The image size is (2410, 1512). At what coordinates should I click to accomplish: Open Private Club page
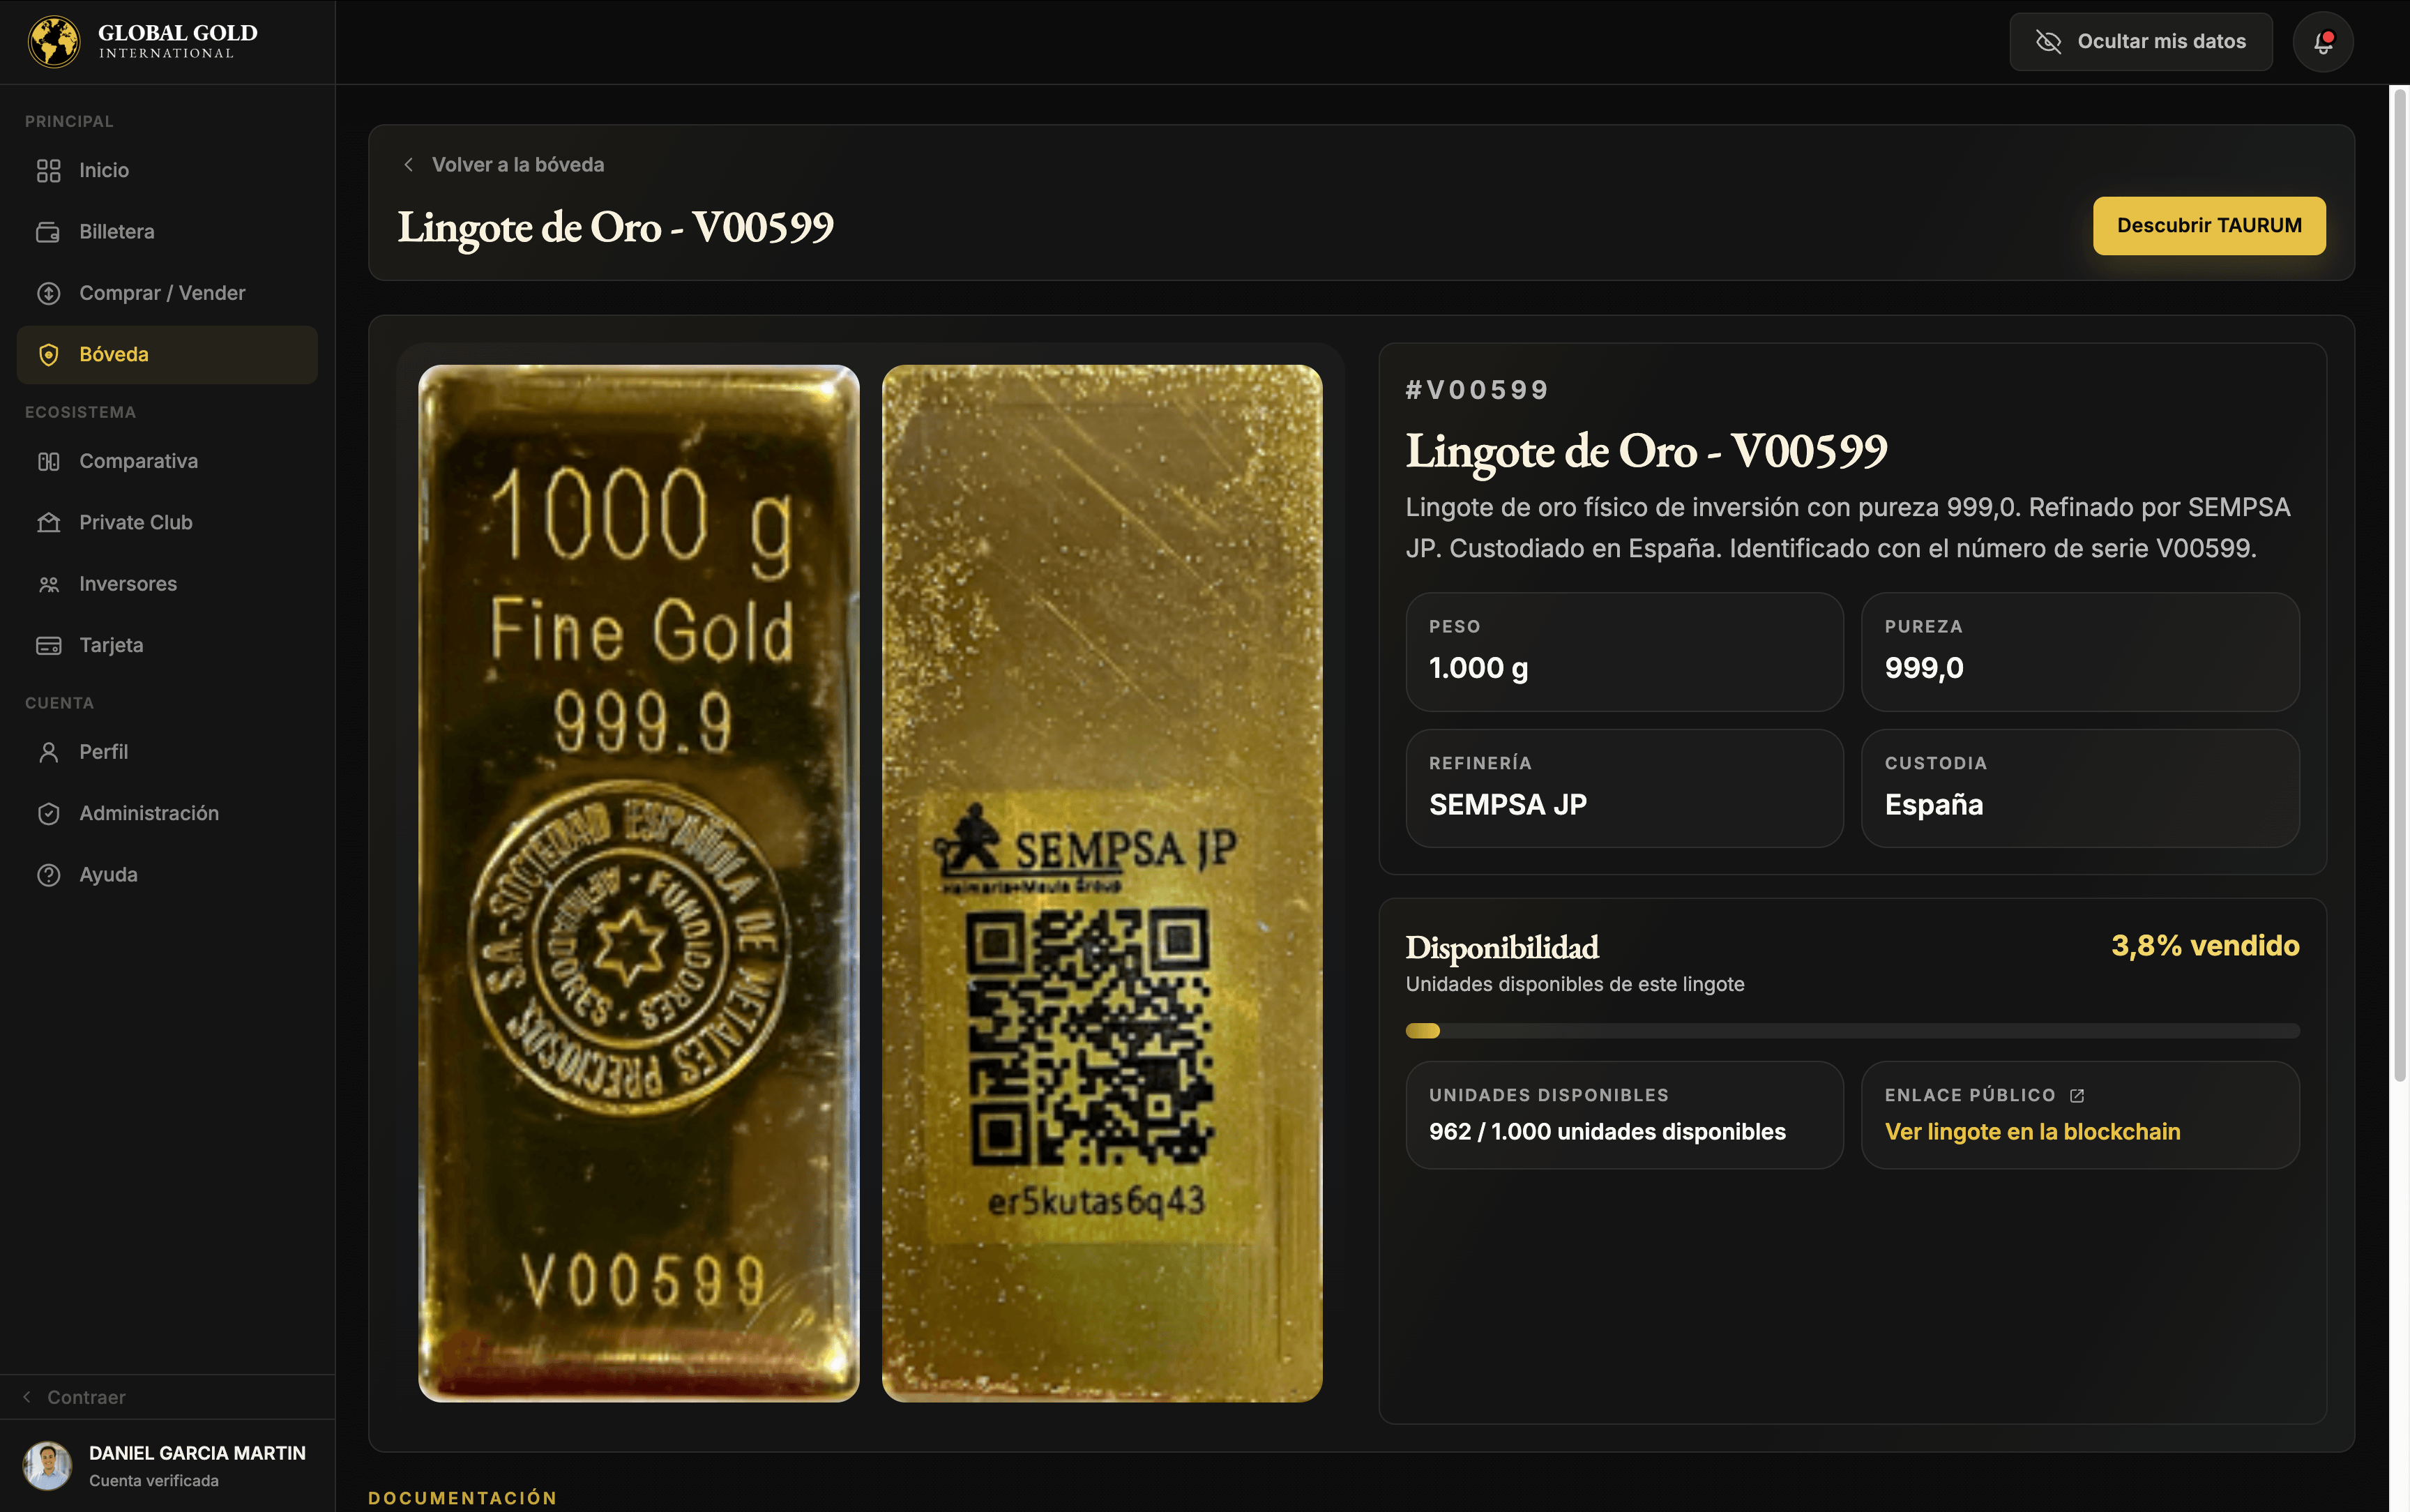(167, 523)
